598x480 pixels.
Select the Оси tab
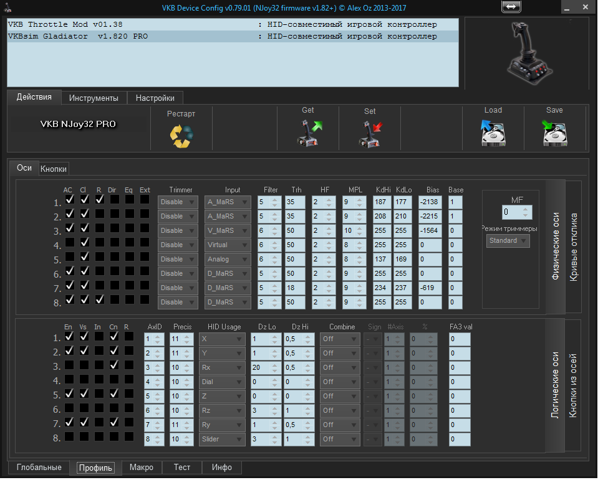pyautogui.click(x=24, y=168)
